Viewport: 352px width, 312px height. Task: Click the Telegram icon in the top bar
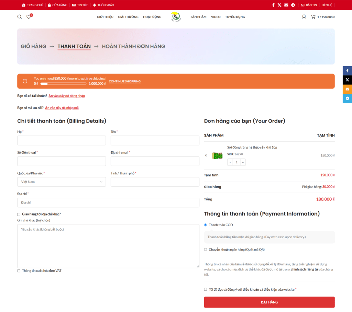(x=293, y=5)
